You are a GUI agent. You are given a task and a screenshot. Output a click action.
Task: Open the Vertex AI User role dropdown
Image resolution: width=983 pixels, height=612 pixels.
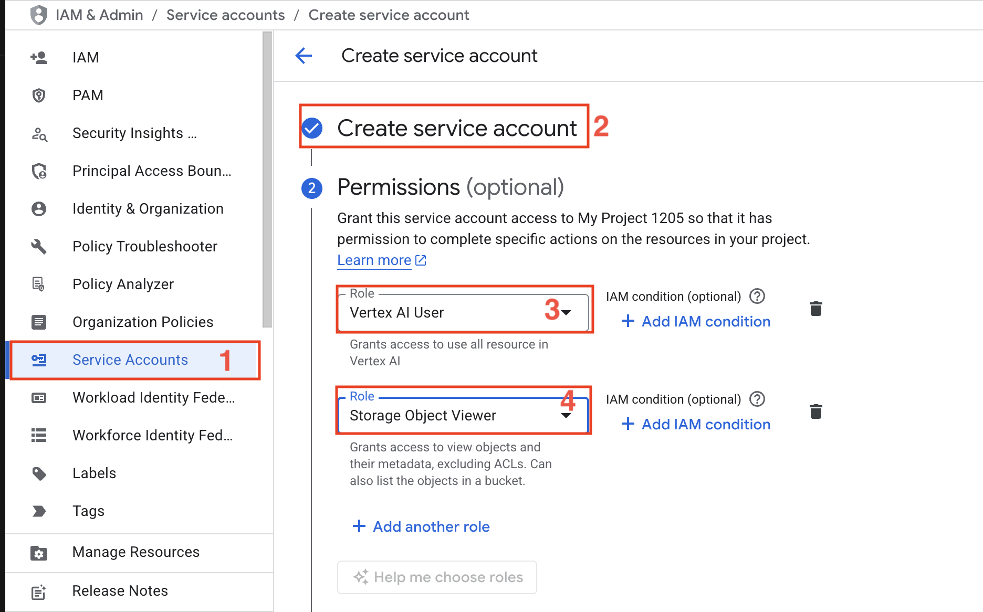click(567, 313)
